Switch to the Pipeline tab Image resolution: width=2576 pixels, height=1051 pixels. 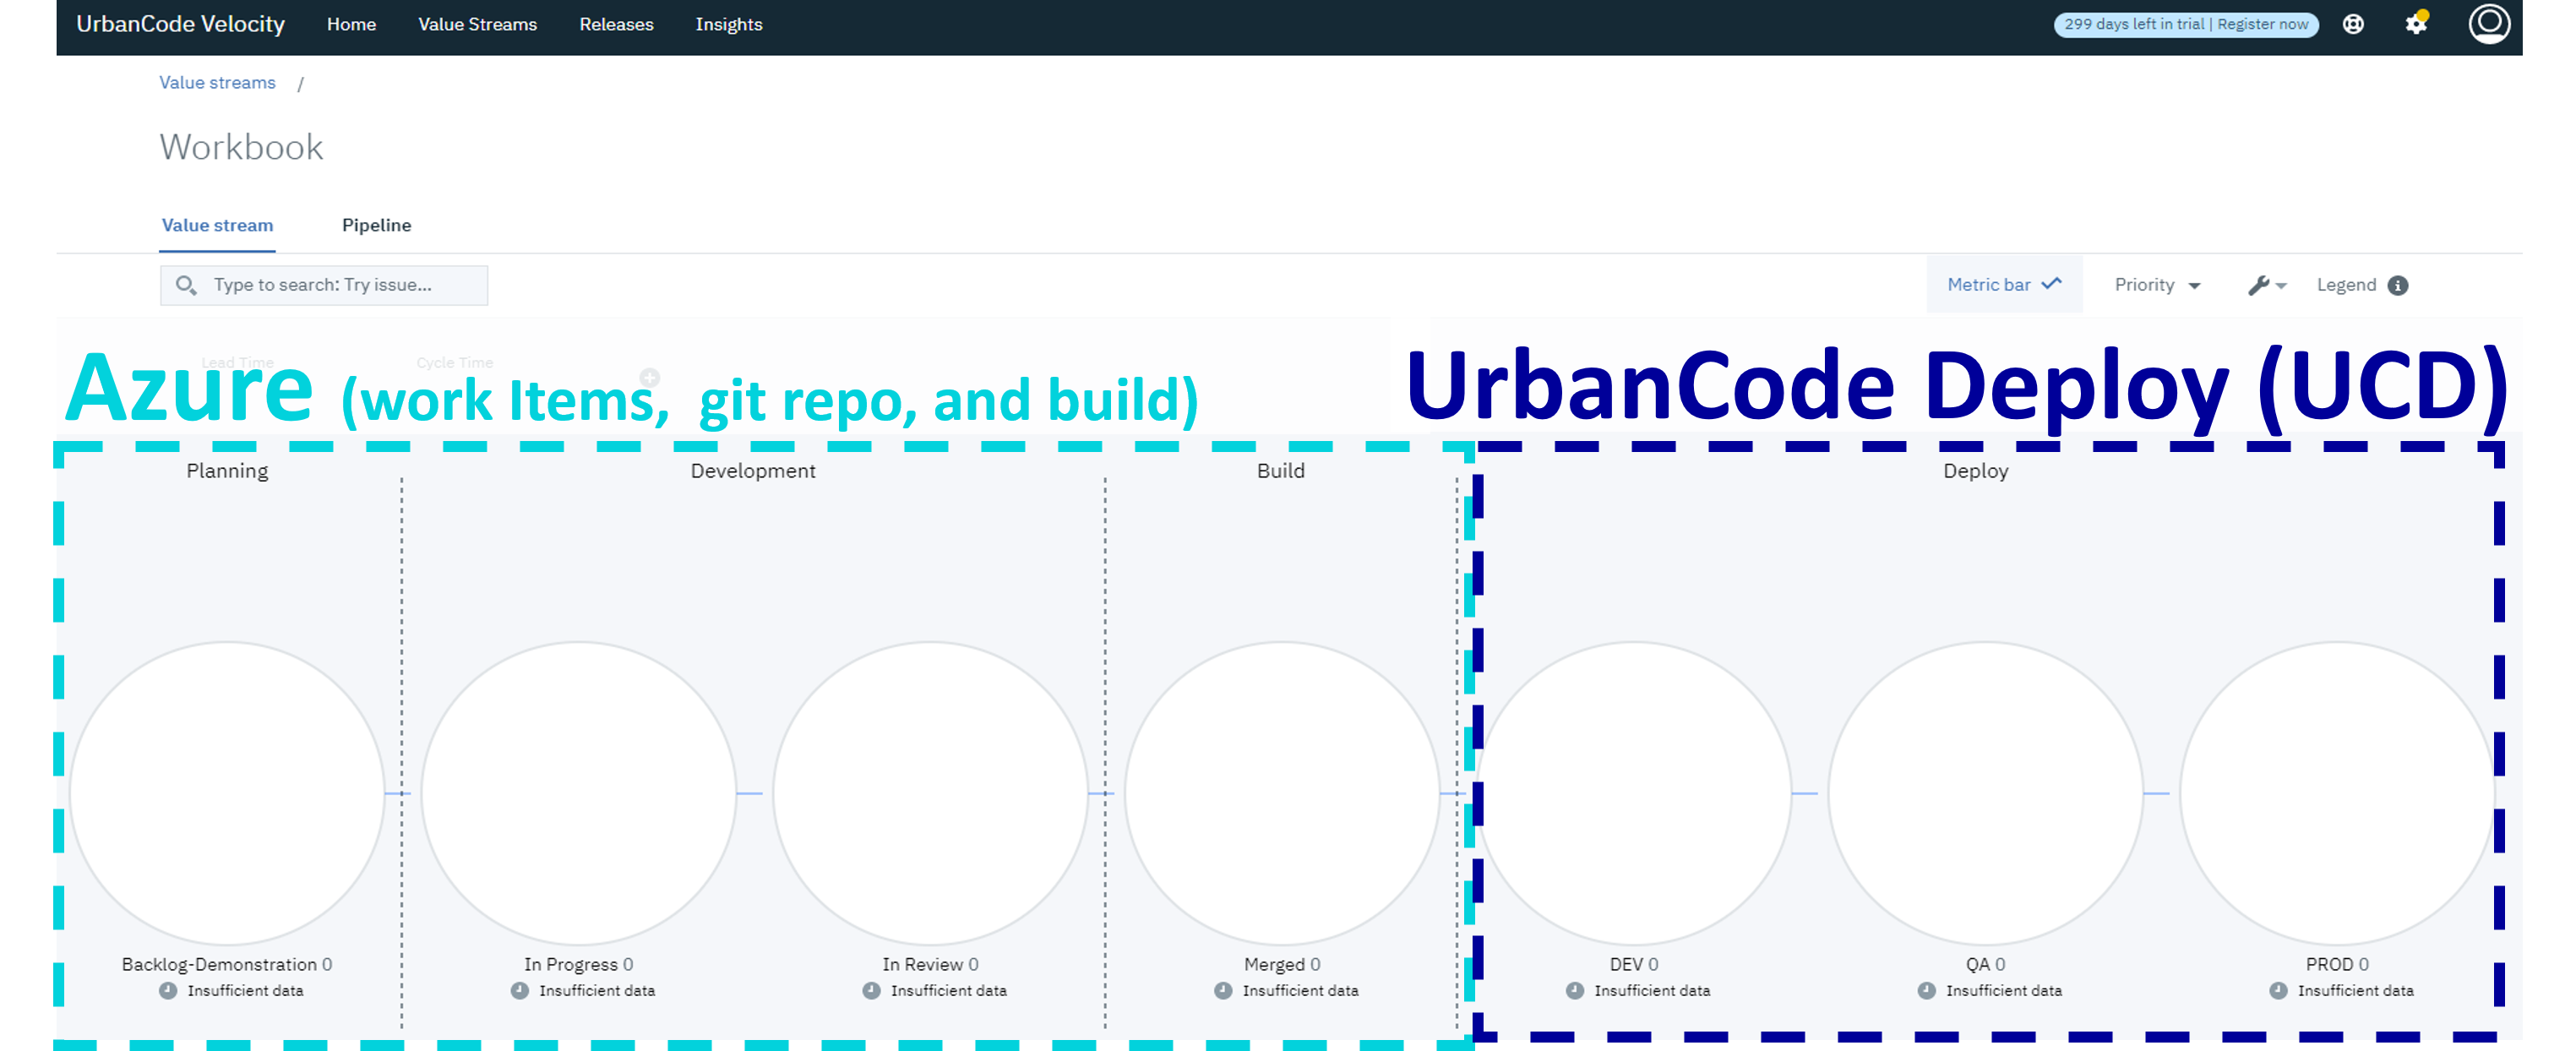pos(376,225)
